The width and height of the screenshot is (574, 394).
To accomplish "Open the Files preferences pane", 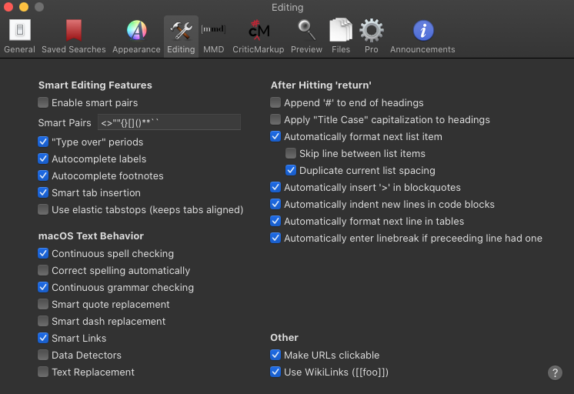I will (x=341, y=36).
